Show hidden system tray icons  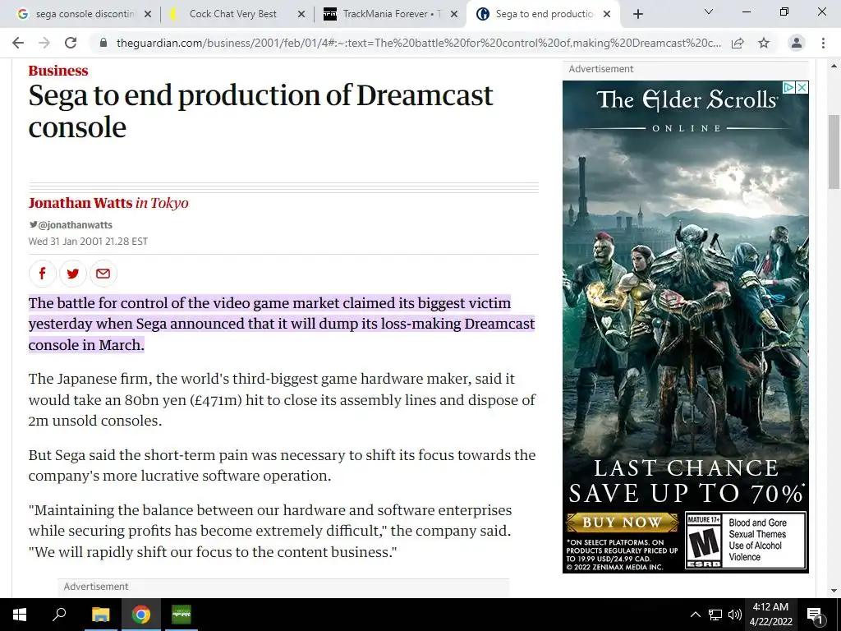(695, 615)
